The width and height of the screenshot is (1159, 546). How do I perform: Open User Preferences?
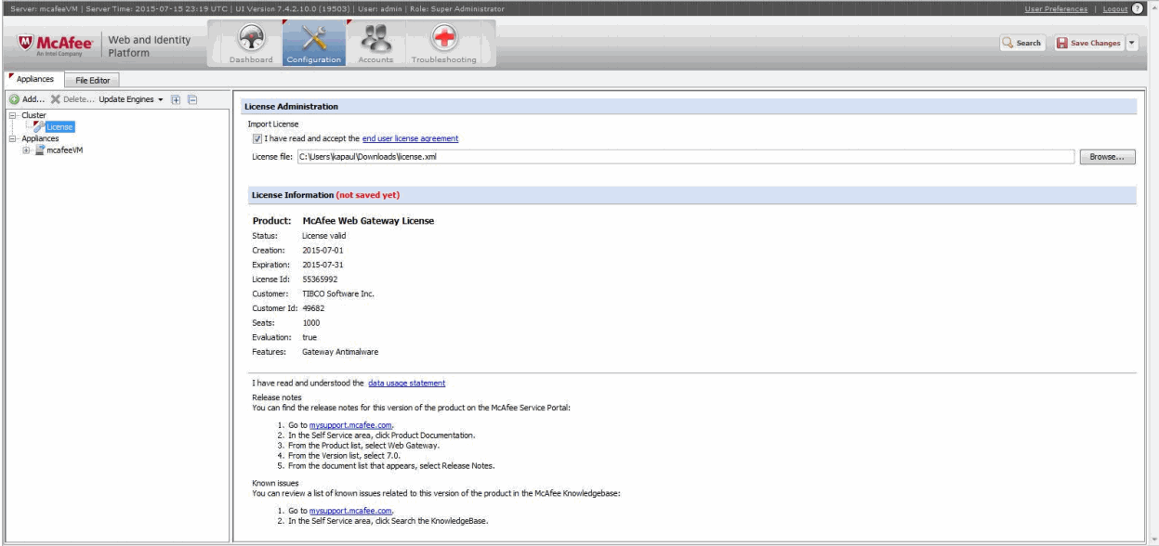click(x=1054, y=9)
